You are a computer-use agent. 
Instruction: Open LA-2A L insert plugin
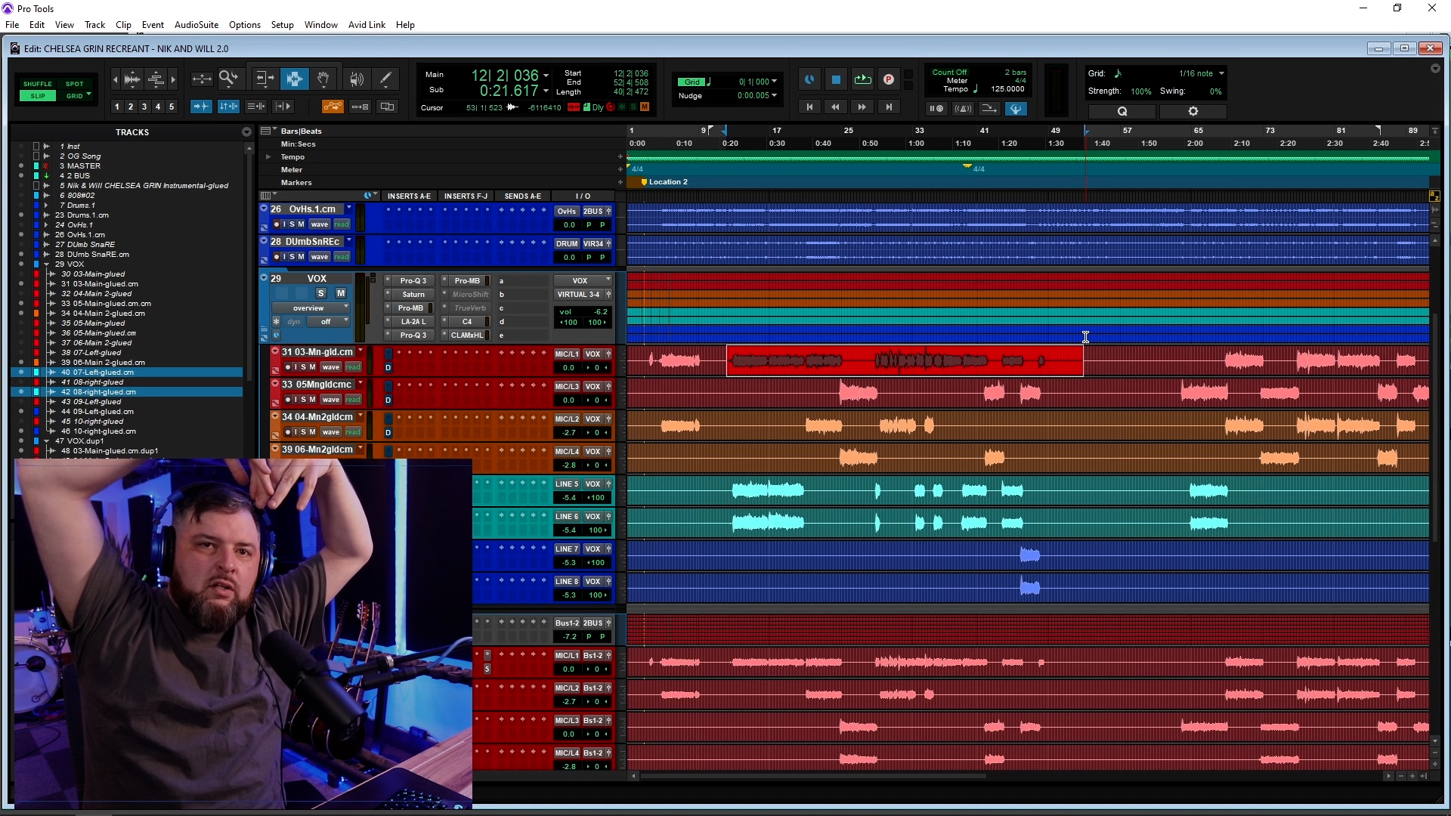[413, 322]
